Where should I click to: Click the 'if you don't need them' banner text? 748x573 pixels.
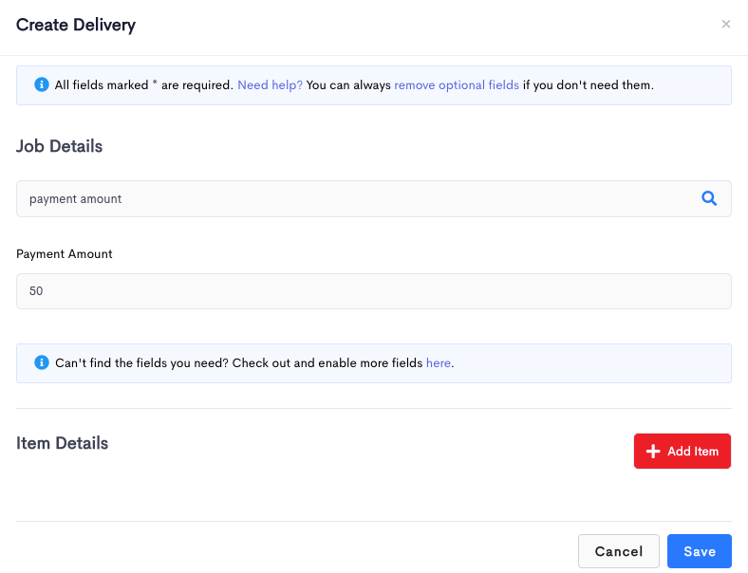tap(589, 84)
